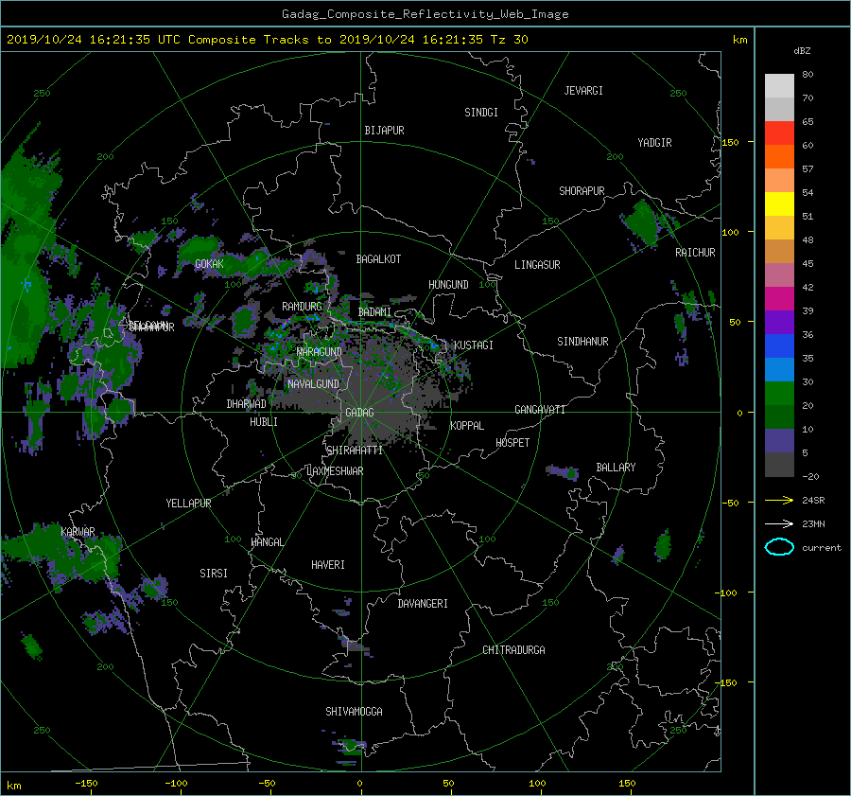Click the HANGAL label
The image size is (851, 796).
click(x=267, y=542)
